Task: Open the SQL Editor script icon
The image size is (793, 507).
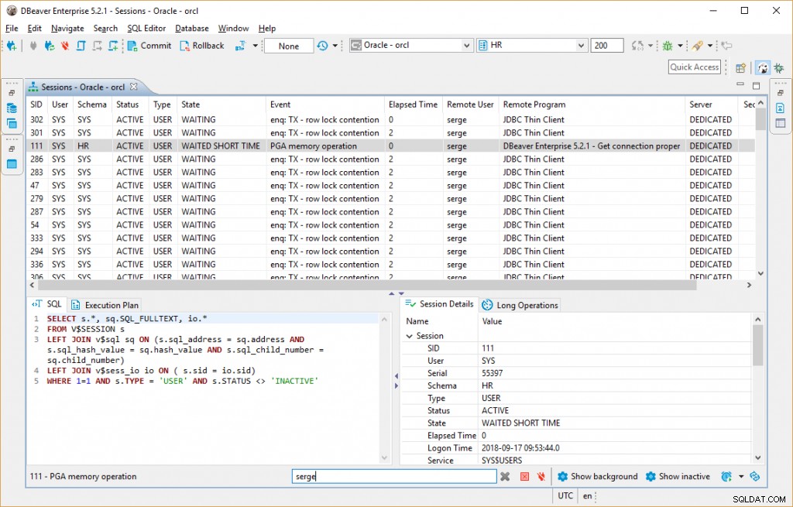Action: [81, 46]
